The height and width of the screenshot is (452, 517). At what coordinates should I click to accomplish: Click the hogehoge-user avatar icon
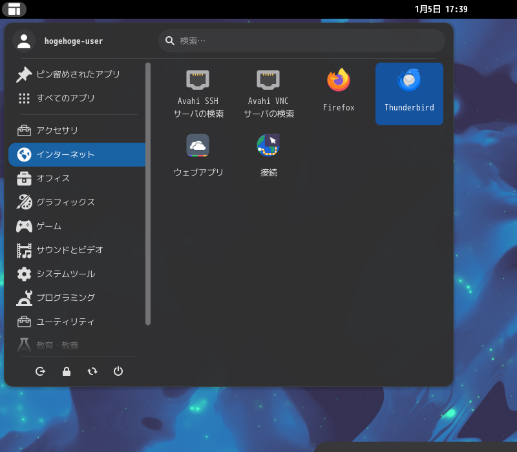(x=24, y=41)
